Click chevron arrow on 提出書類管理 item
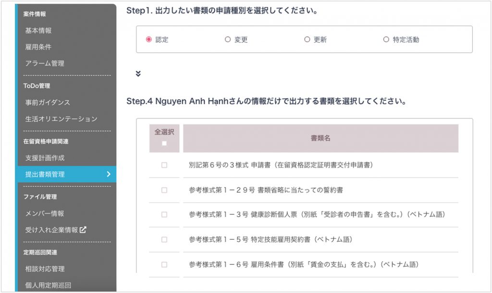Image resolution: width=492 pixels, height=293 pixels. 109,174
